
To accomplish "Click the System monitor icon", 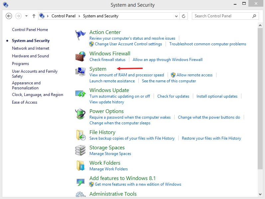I will [x=80, y=72].
